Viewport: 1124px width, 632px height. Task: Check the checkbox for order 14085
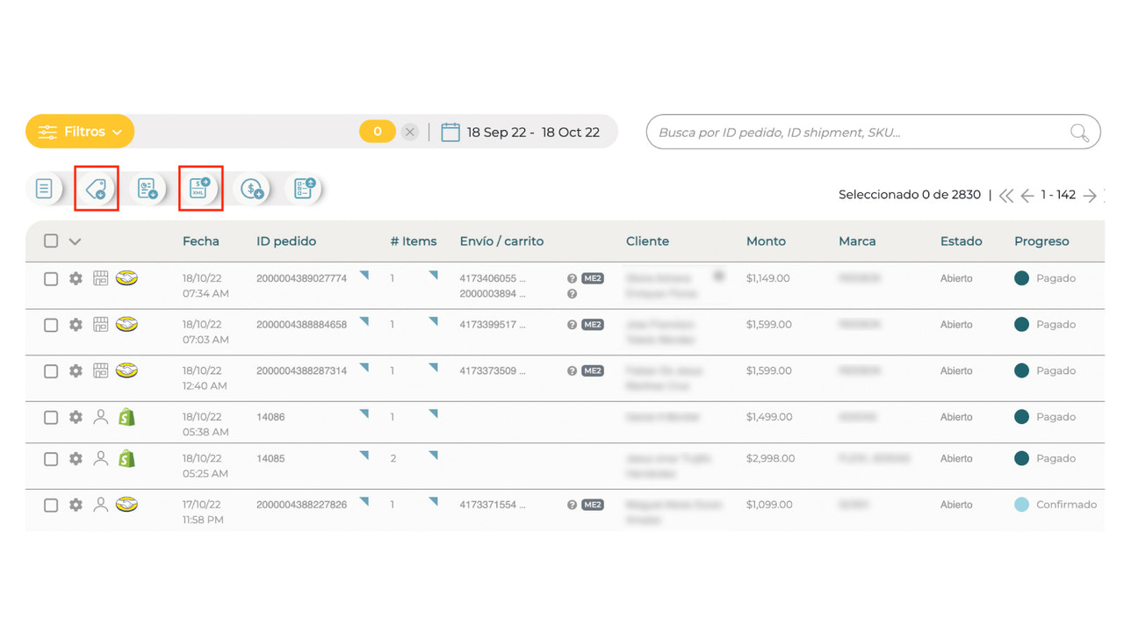point(50,458)
